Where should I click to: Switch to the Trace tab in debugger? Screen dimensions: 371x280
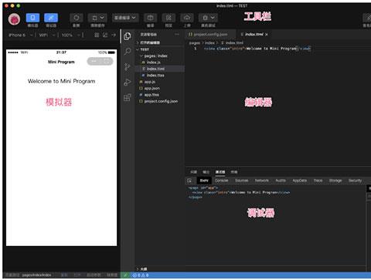tap(318, 180)
